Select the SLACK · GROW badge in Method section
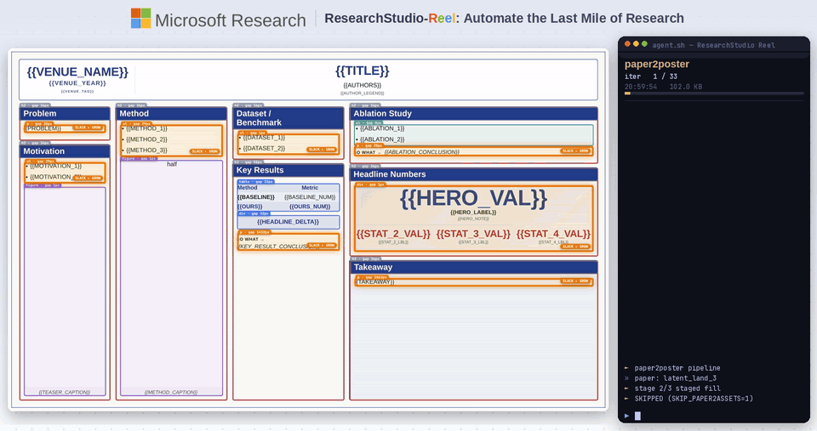 pos(205,151)
